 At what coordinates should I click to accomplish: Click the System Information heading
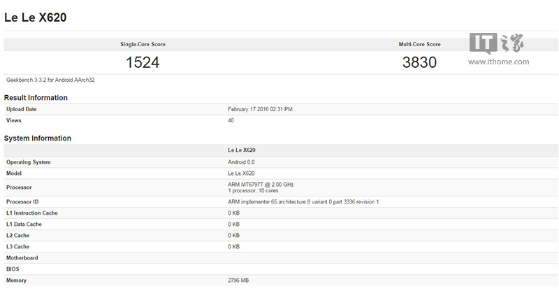coord(38,139)
